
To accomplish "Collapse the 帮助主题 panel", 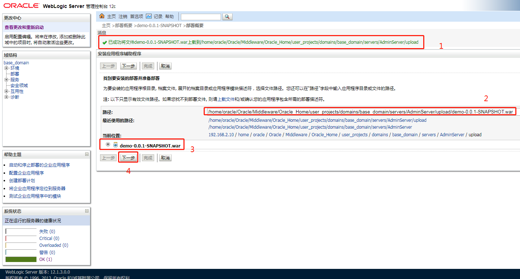I will pos(87,154).
